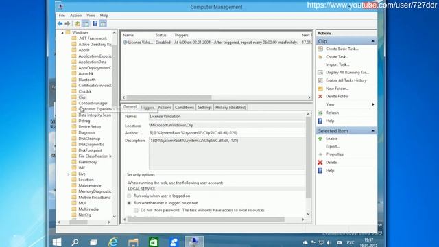439x247 pixels.
Task: Click Create Basic Task... link
Action: click(x=342, y=49)
